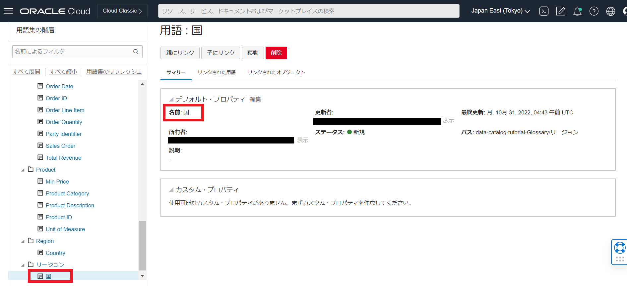
Task: Launch Cloud Shell developer tools icon
Action: pos(544,11)
